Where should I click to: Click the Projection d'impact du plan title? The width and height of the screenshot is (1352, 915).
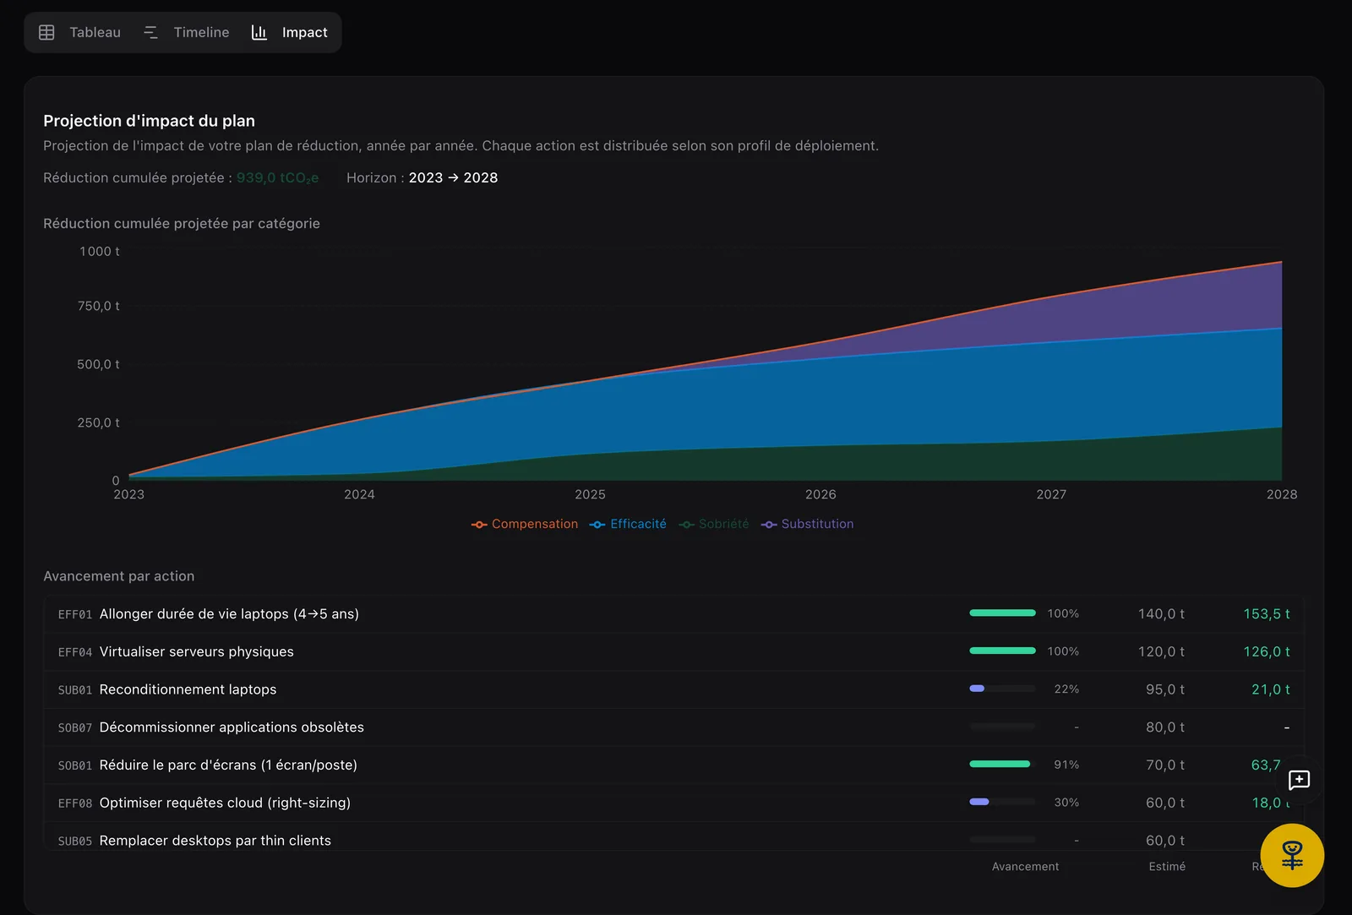click(x=149, y=121)
